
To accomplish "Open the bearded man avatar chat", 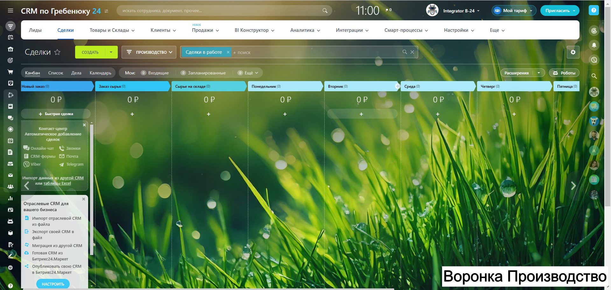I will coord(594,136).
